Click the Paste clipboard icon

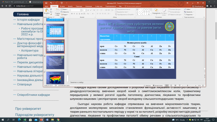point(47,11)
